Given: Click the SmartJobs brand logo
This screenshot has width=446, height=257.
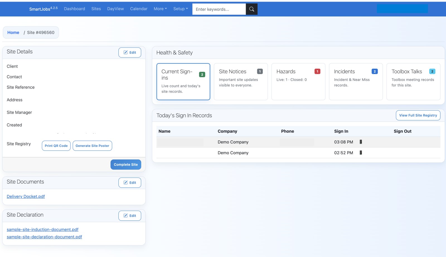Looking at the screenshot, I should [x=43, y=9].
